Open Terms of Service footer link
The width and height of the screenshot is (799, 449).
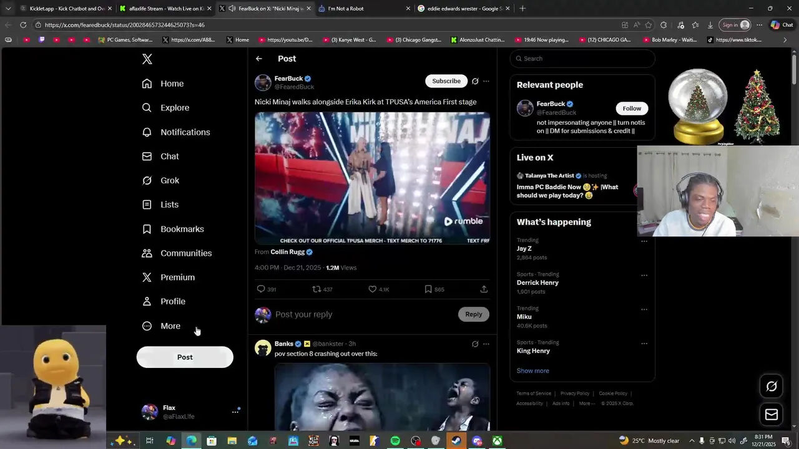click(x=534, y=393)
